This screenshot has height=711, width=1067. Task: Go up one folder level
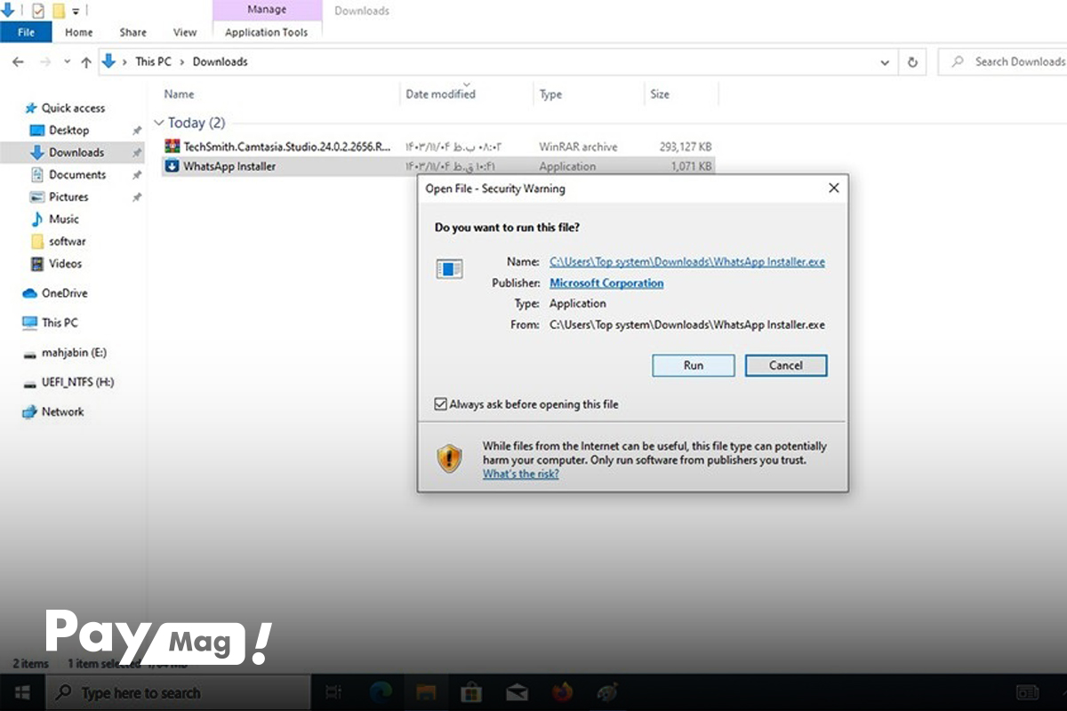[x=86, y=62]
